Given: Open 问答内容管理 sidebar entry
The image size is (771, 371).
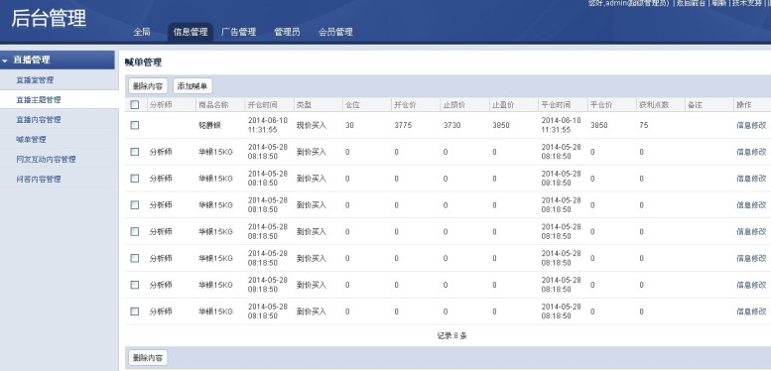Looking at the screenshot, I should point(39,180).
